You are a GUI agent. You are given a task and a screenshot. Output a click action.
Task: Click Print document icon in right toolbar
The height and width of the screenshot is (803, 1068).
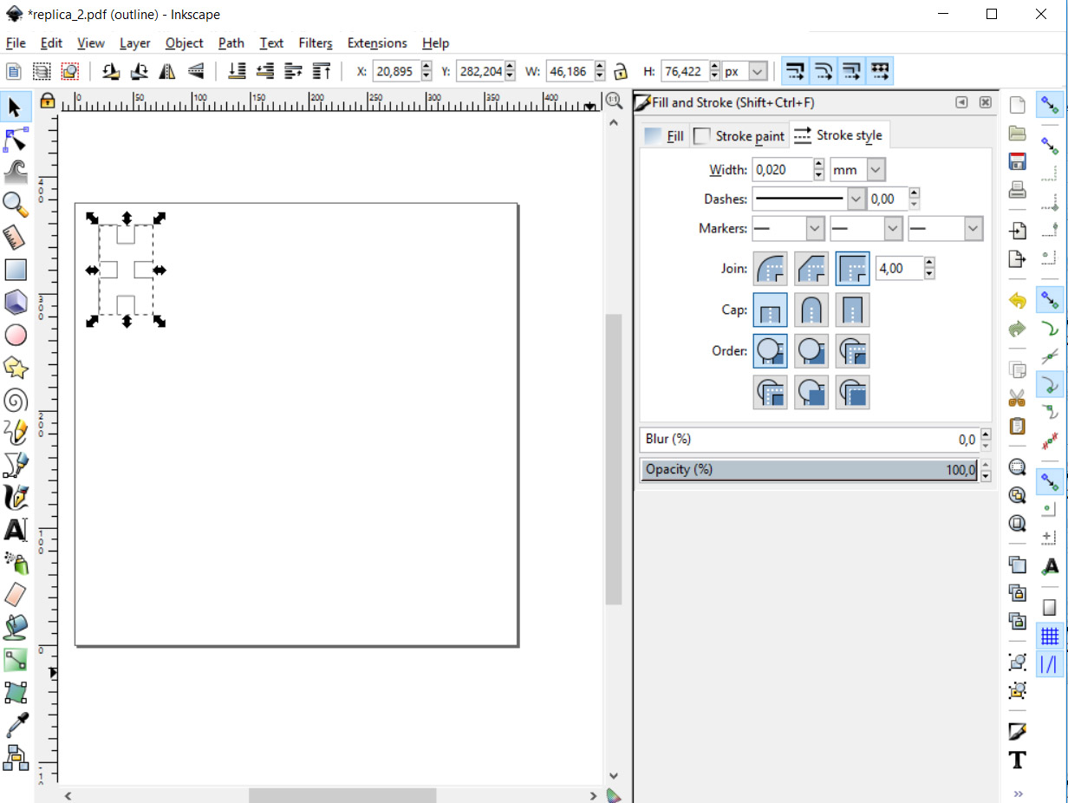click(1018, 189)
